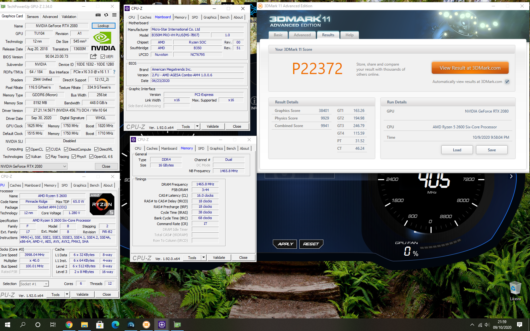Click the DRAM Frequency value 1465.8 MHz
This screenshot has height=331, width=530.
[205, 184]
